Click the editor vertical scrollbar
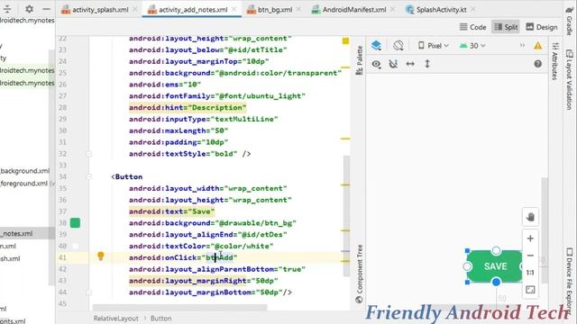The height and width of the screenshot is (324, 577). pos(346,216)
